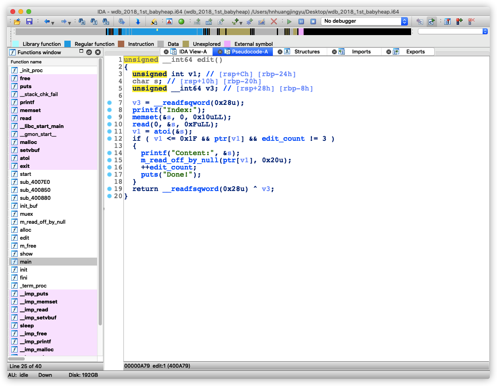Close the Imports tab

(x=334, y=52)
